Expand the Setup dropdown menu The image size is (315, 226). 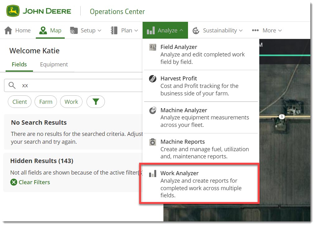86,30
